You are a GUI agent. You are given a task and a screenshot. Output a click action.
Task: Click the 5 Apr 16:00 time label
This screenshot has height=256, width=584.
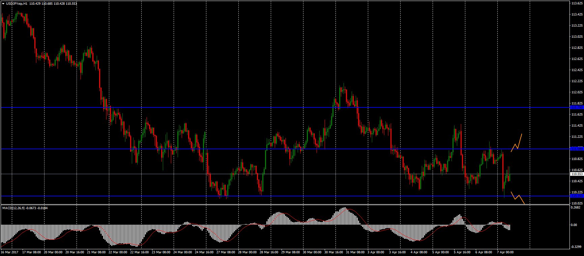click(x=463, y=252)
